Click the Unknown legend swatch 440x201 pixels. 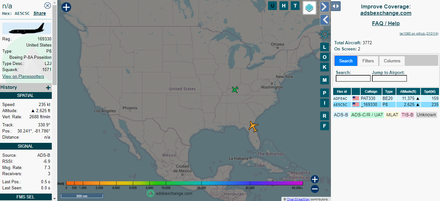[426, 115]
